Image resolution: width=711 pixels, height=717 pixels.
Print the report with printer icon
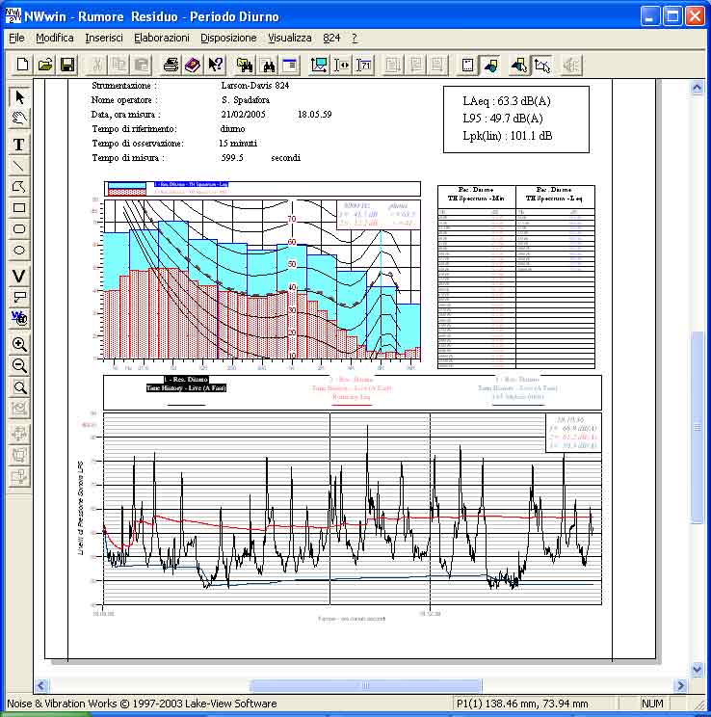171,65
